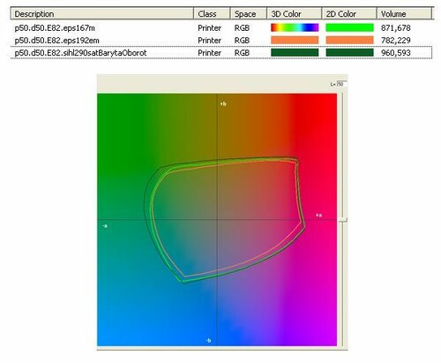Select profile p50.d50.E82.eps167m
Screen dimensions: 441x363
coord(55,28)
